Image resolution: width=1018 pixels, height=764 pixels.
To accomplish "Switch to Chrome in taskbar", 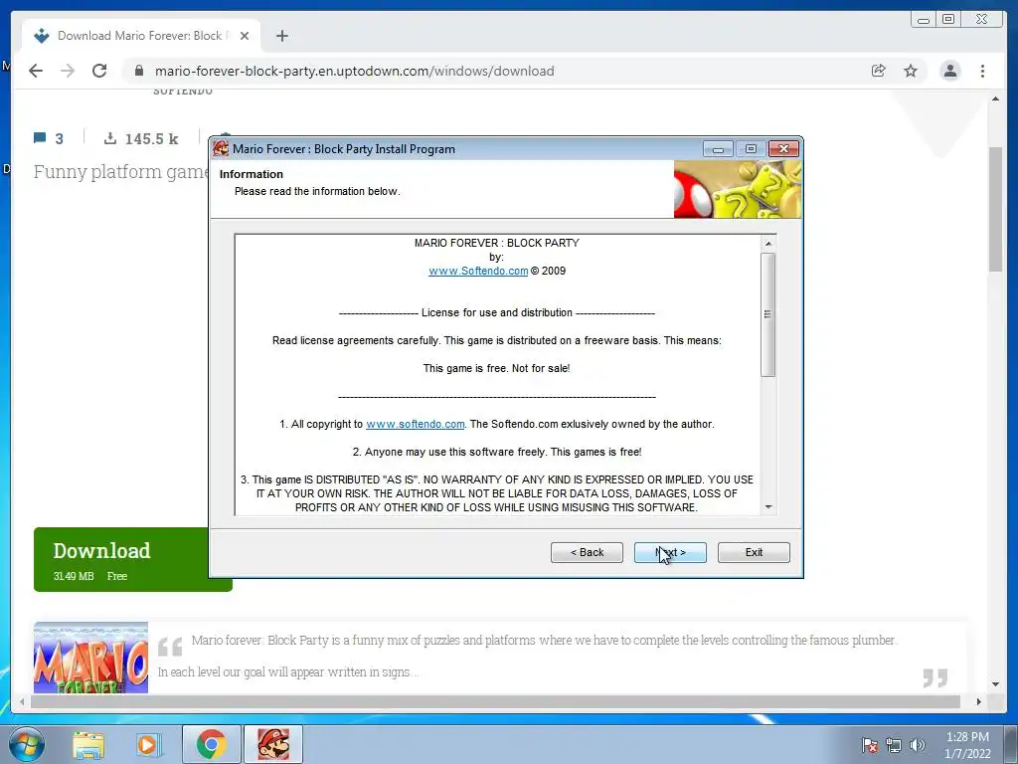I will (211, 744).
